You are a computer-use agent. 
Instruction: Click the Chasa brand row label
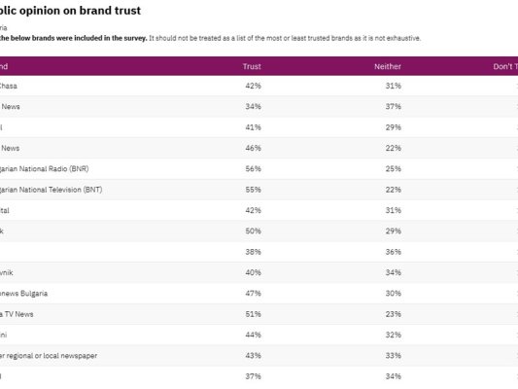pos(9,86)
